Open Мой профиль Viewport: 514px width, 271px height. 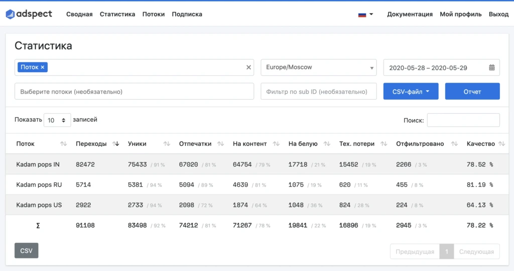click(x=461, y=14)
